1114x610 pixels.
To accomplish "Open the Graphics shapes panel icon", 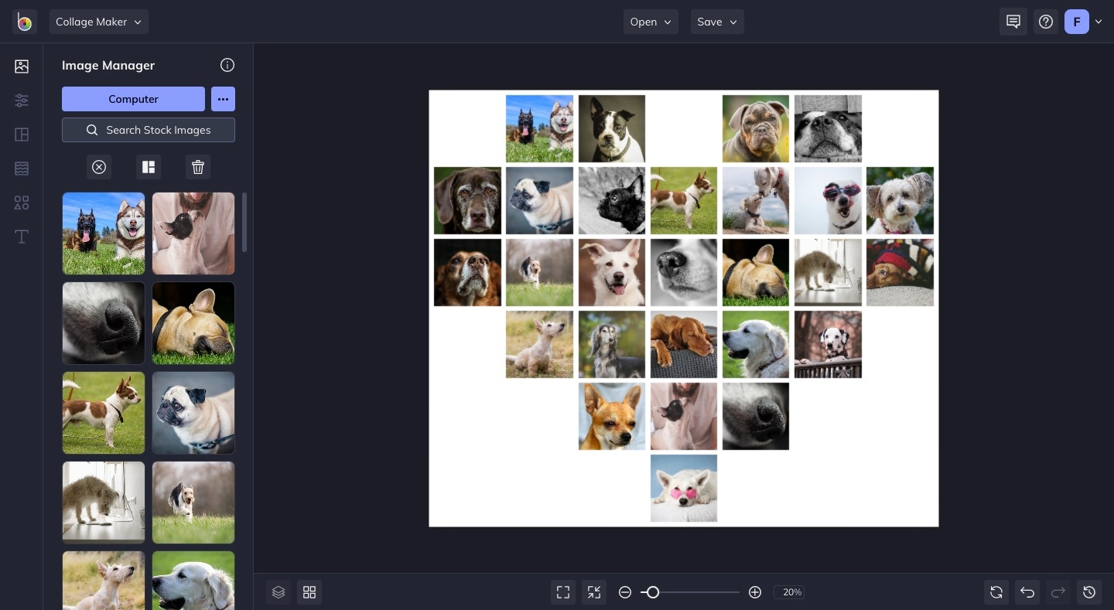I will click(x=22, y=203).
